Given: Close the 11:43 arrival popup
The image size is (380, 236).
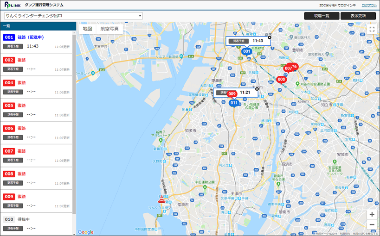Looking at the screenshot, I should pos(270,37).
